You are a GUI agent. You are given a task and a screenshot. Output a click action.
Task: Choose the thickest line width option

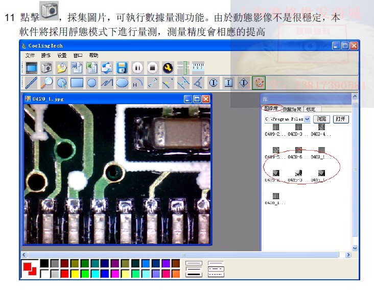(x=194, y=275)
